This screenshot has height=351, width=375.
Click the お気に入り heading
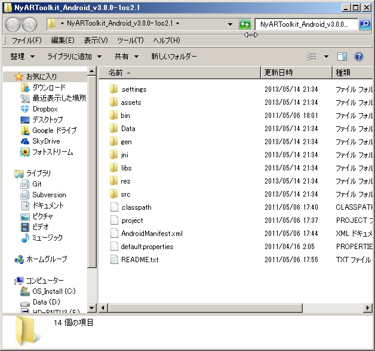click(41, 77)
